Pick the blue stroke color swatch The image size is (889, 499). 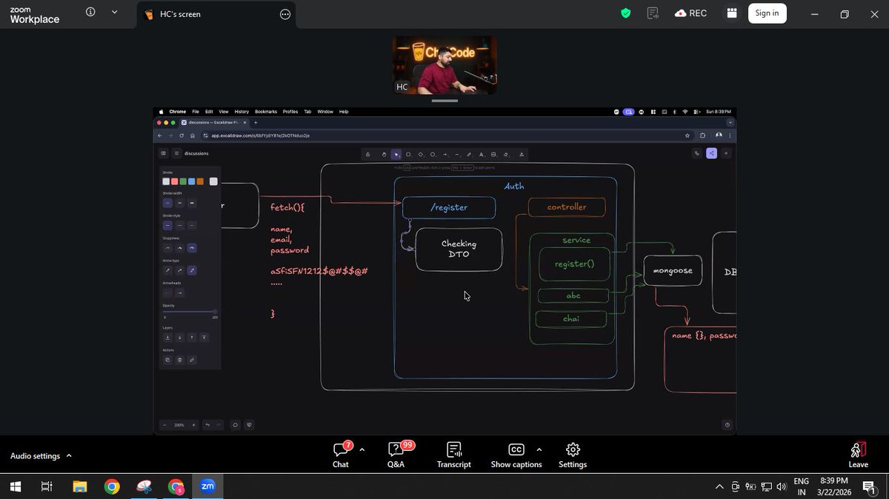tap(192, 181)
